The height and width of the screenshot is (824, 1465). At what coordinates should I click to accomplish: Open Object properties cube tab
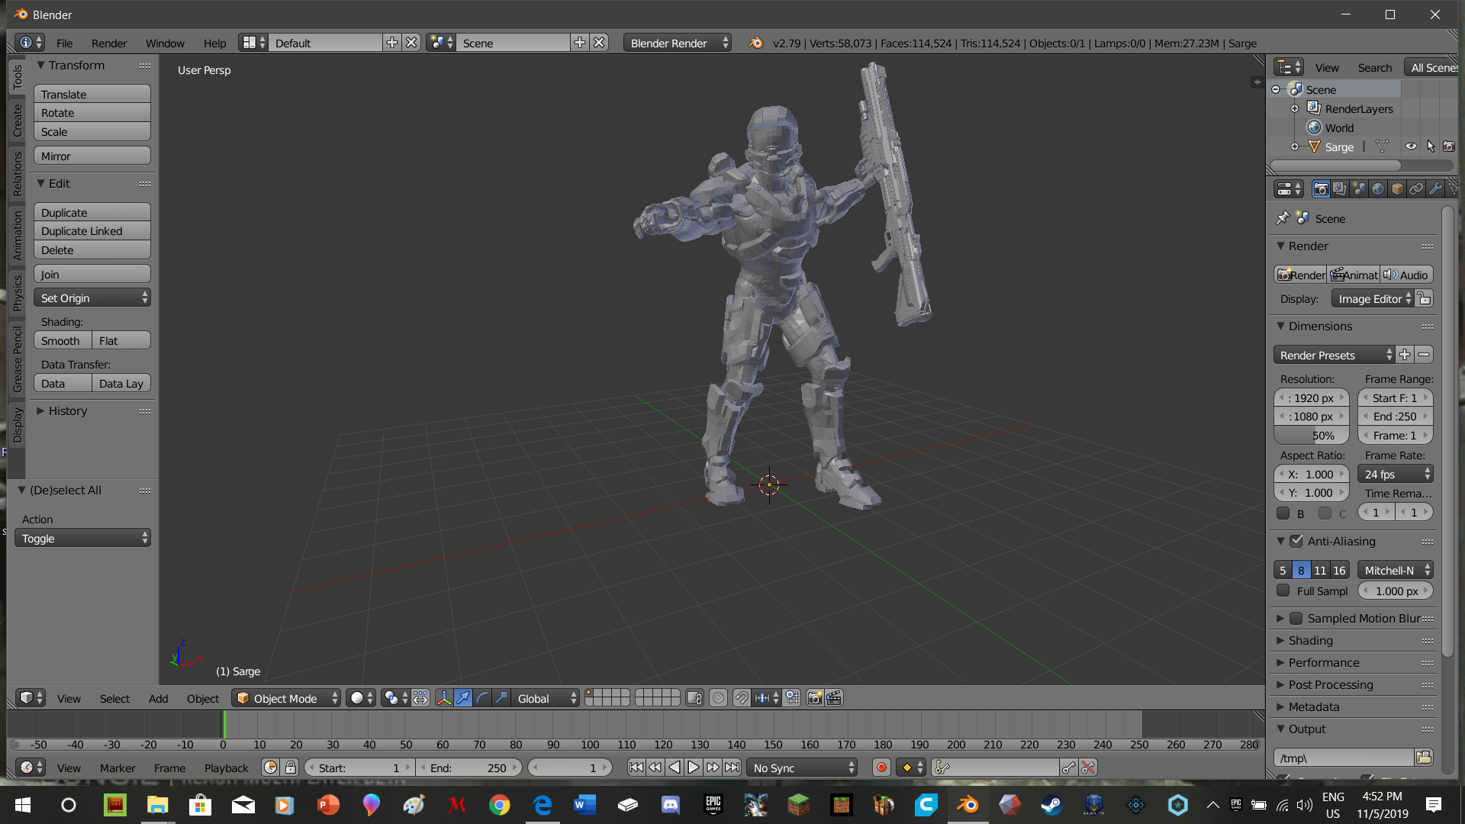[1397, 189]
